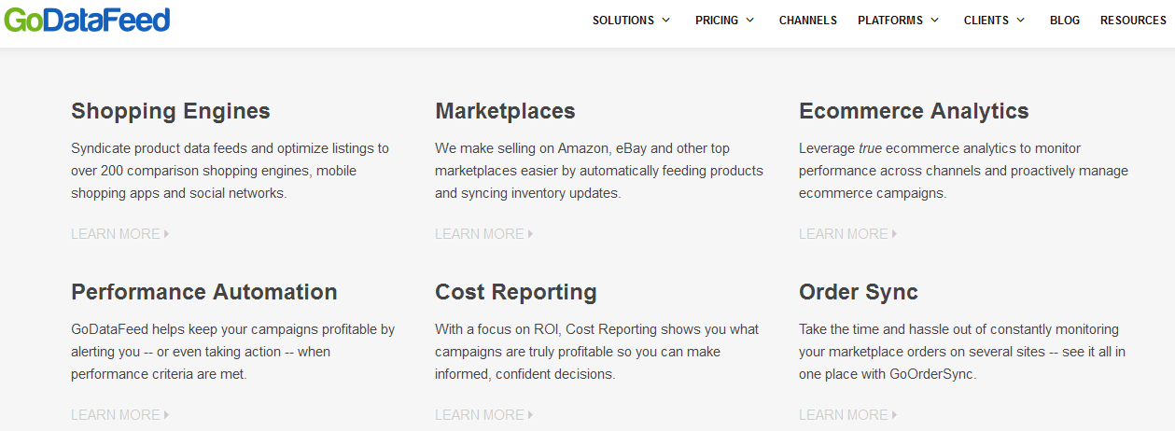This screenshot has height=431, width=1175.
Task: Click the GoDataFeed logo
Action: (87, 20)
